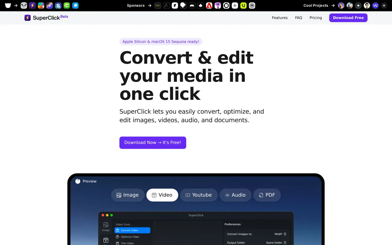Switch preview to the Audio tab
Viewport: 392px width, 245px height.
point(236,195)
